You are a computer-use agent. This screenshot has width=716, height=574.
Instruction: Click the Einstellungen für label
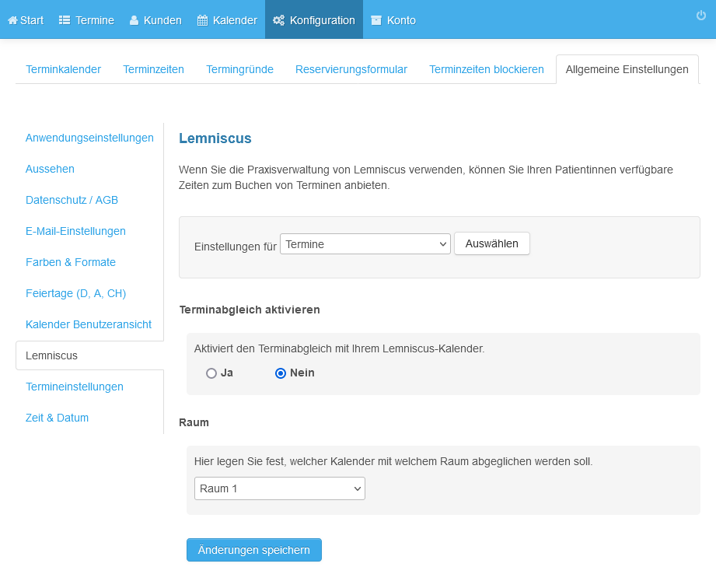(x=236, y=247)
